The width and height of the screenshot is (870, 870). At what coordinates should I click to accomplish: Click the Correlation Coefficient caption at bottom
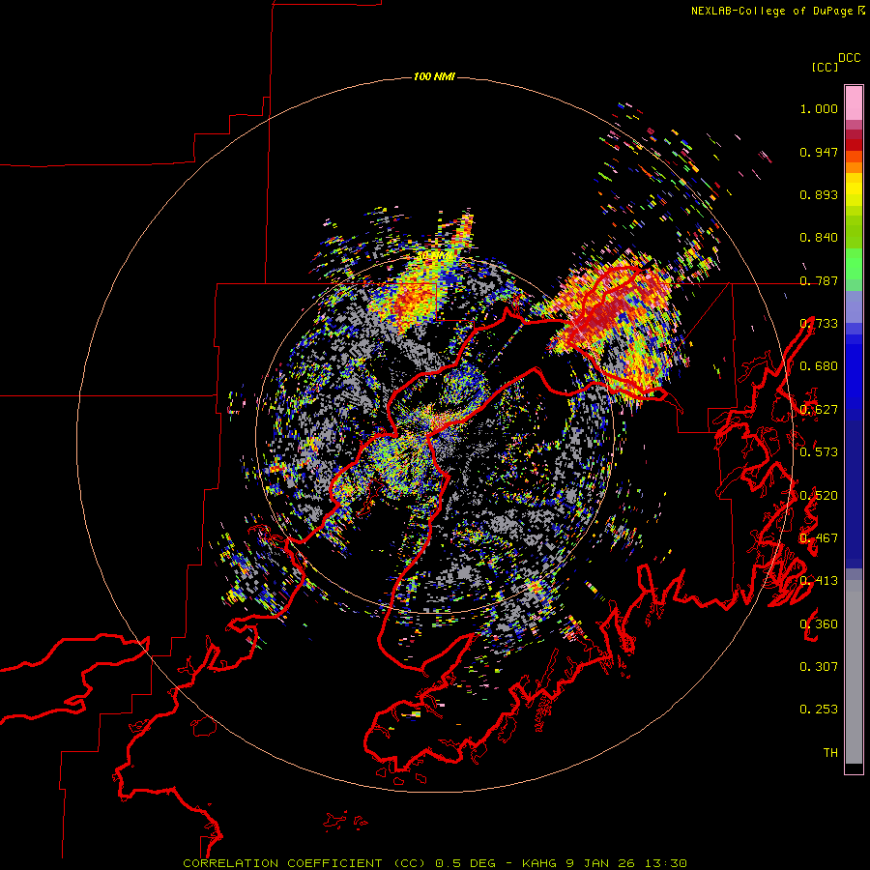[435, 863]
